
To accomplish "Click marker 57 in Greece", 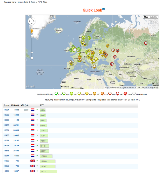I will click(x=94, y=67).
